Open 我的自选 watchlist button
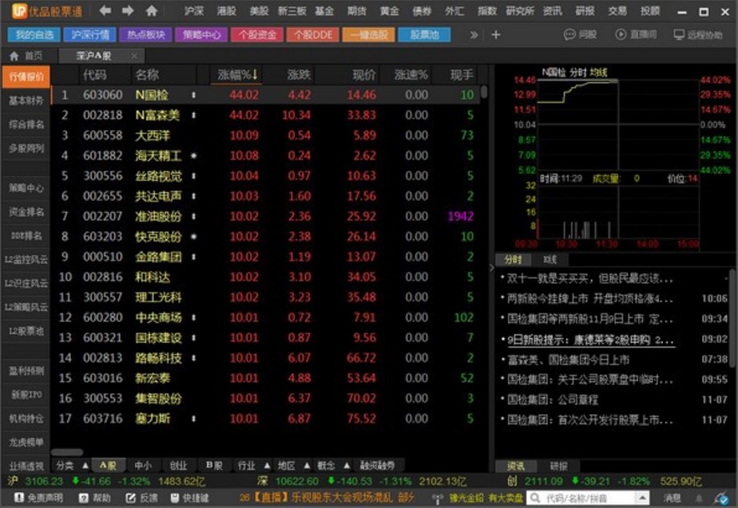 pos(34,35)
